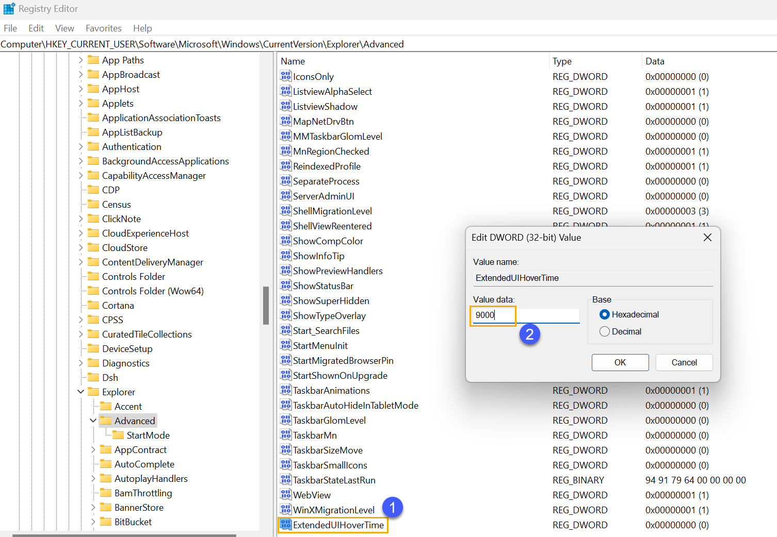
Task: Click the Advanced folder icon in tree
Action: (106, 421)
